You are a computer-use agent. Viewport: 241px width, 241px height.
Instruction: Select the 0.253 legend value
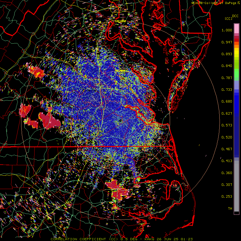pos(227,197)
